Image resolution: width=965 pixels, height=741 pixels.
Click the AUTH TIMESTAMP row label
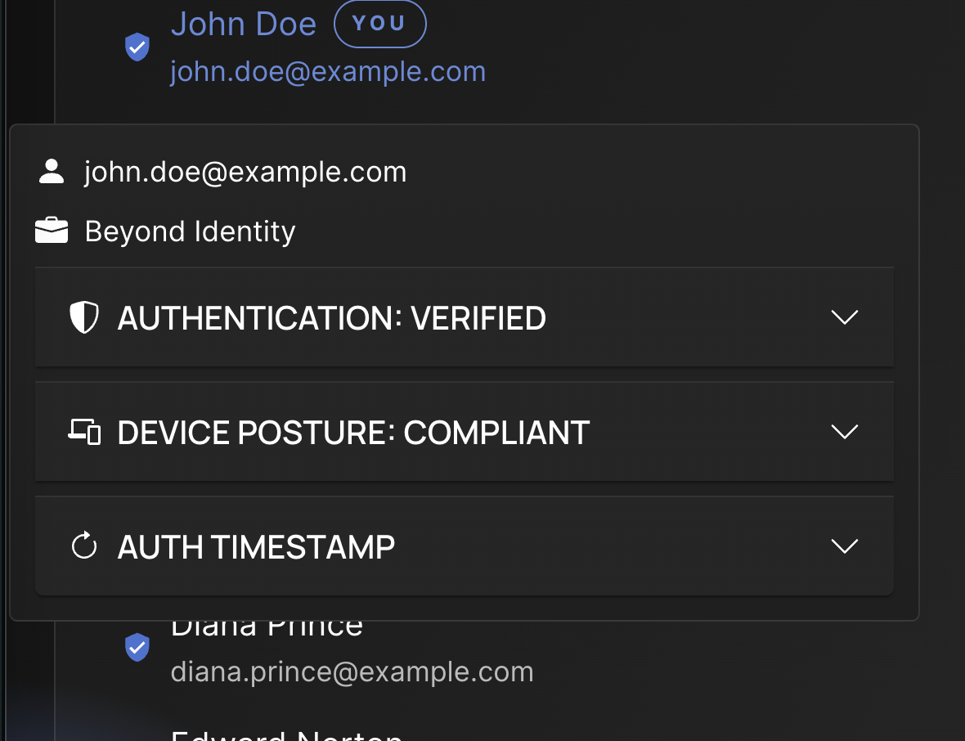[256, 546]
